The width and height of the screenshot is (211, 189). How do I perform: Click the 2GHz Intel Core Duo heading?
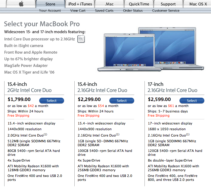[x=29, y=90]
